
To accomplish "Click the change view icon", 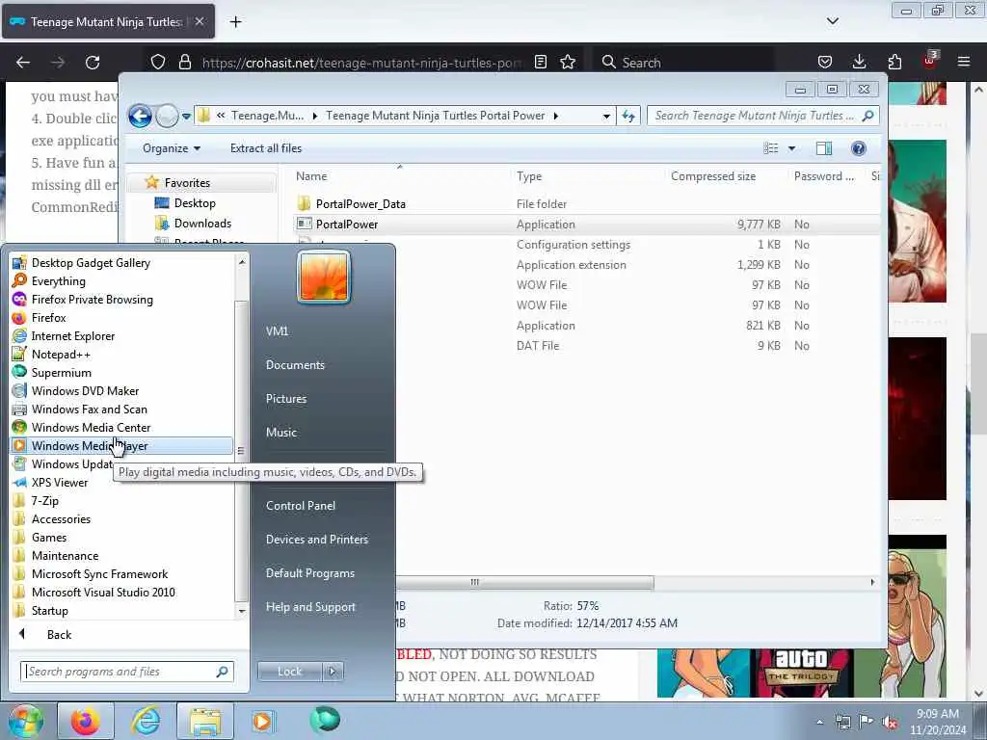I will tap(770, 148).
